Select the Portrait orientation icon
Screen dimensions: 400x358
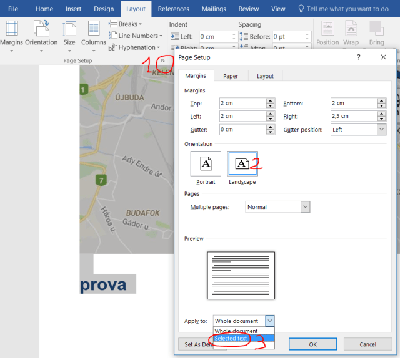click(206, 166)
